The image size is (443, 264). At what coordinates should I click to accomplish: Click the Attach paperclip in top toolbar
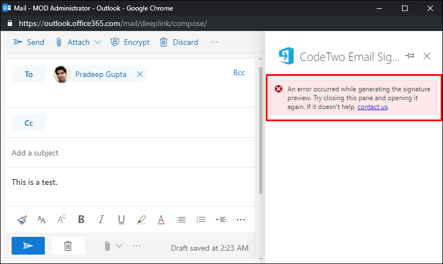point(59,43)
